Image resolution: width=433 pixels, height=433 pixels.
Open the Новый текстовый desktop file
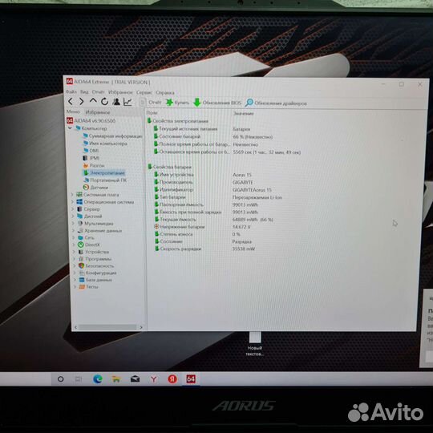click(x=255, y=344)
